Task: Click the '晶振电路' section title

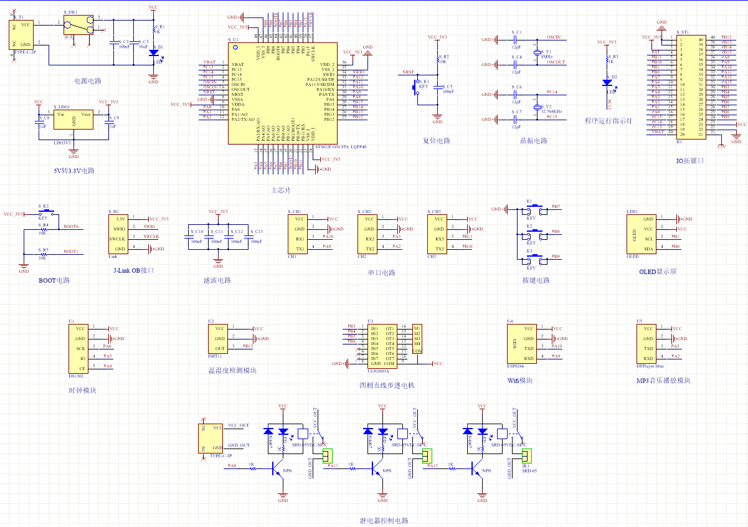Action: (534, 141)
